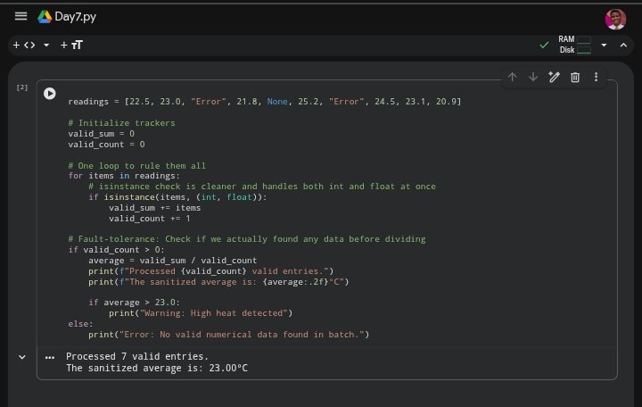The width and height of the screenshot is (642, 407).
Task: Move the cell up
Action: tap(512, 77)
